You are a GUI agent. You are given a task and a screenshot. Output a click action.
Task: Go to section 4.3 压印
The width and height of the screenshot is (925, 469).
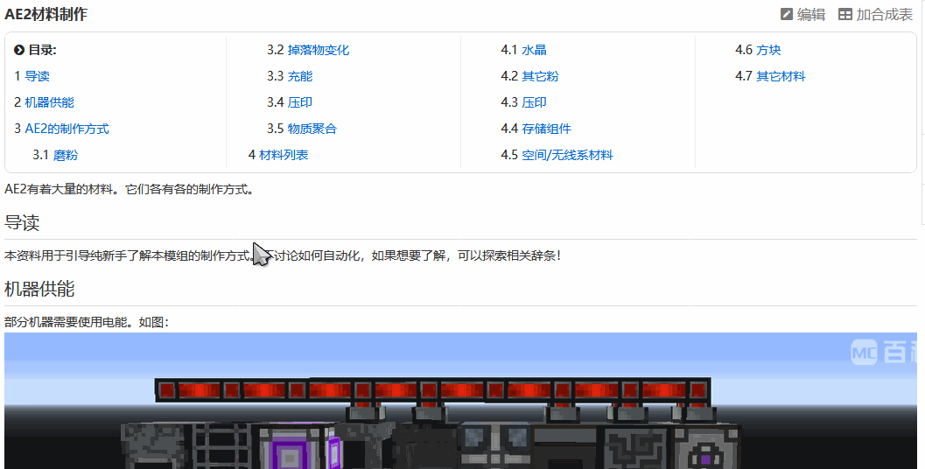coord(534,102)
